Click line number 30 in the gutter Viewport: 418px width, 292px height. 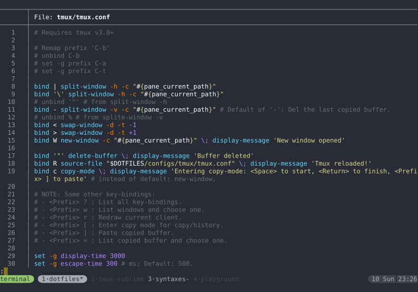[x=11, y=264]
